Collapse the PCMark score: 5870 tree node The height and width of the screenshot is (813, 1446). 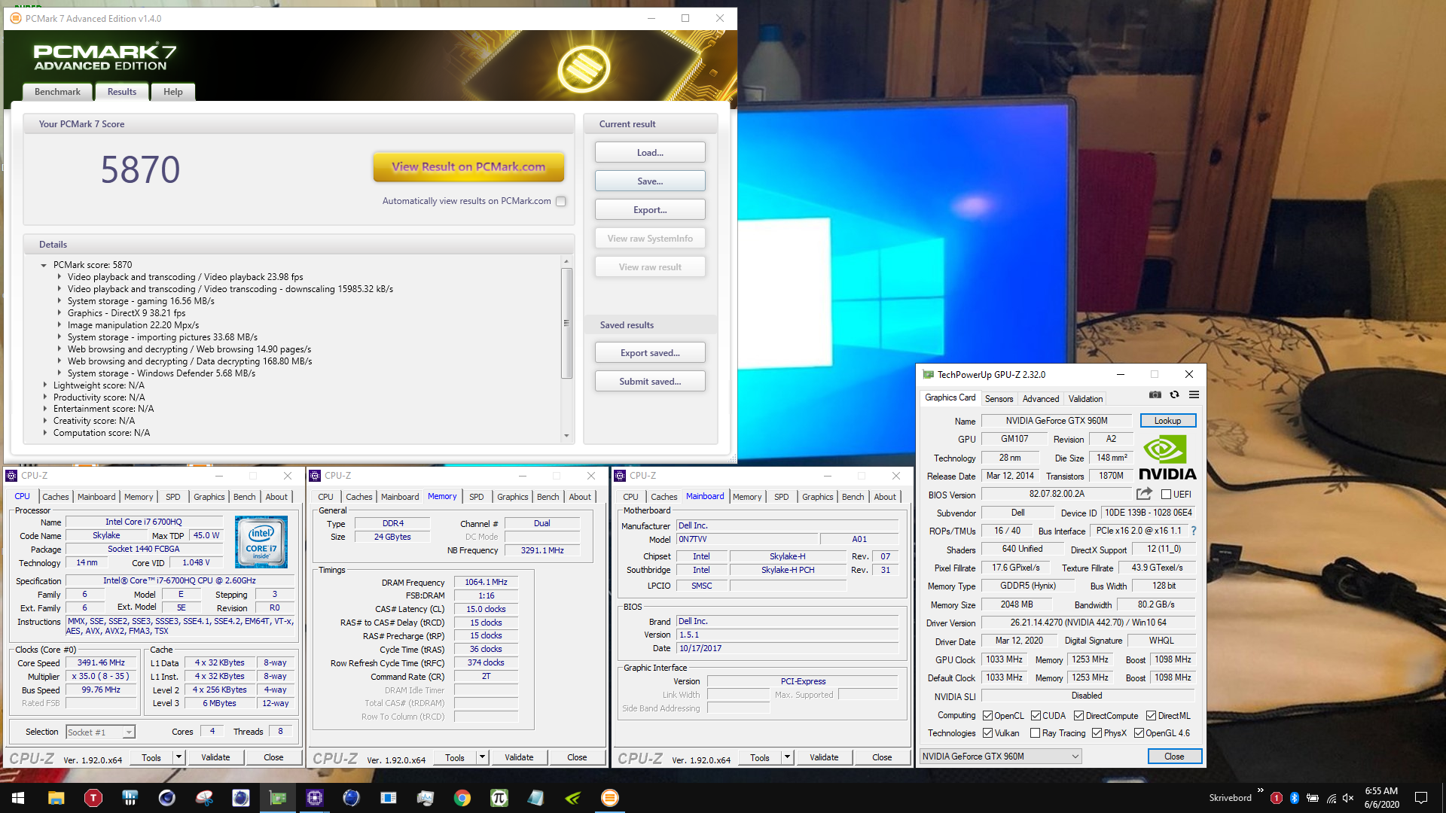coord(44,265)
